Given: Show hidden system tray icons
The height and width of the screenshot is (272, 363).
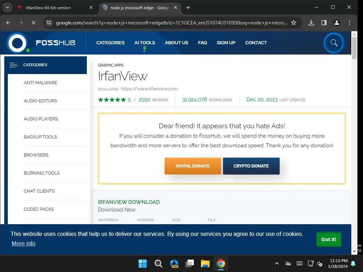Looking at the screenshot, I should (x=277, y=263).
